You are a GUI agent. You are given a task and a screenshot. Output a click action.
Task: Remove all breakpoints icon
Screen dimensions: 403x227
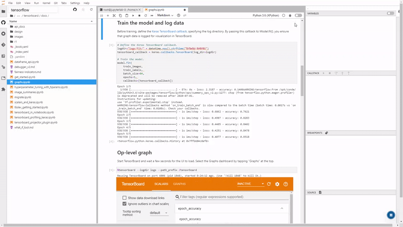point(326,133)
